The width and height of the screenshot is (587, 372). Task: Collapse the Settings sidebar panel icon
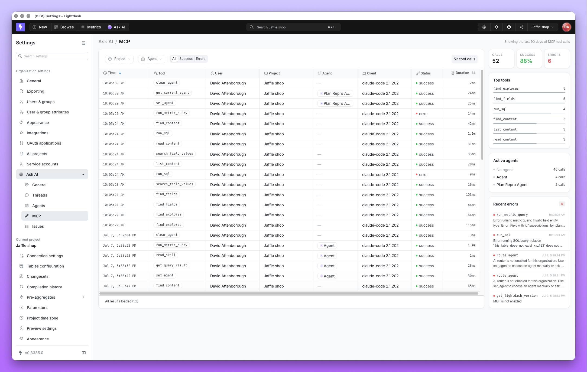84,43
